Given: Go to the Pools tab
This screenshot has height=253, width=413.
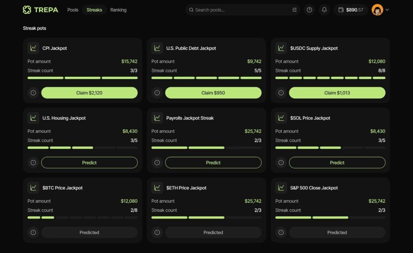Looking at the screenshot, I should tap(73, 10).
